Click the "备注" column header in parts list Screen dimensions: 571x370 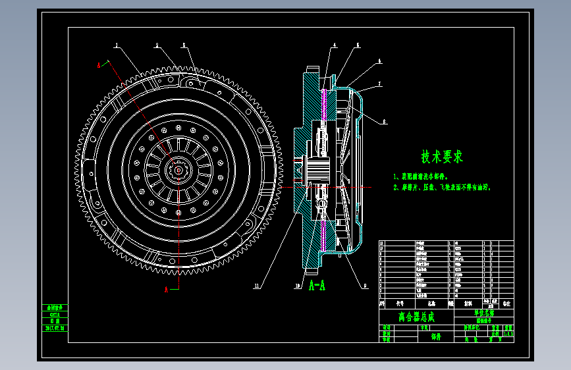coord(506,304)
